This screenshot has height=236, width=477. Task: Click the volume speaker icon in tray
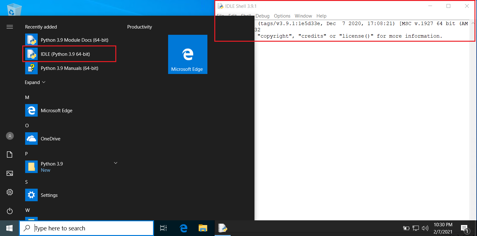click(425, 228)
